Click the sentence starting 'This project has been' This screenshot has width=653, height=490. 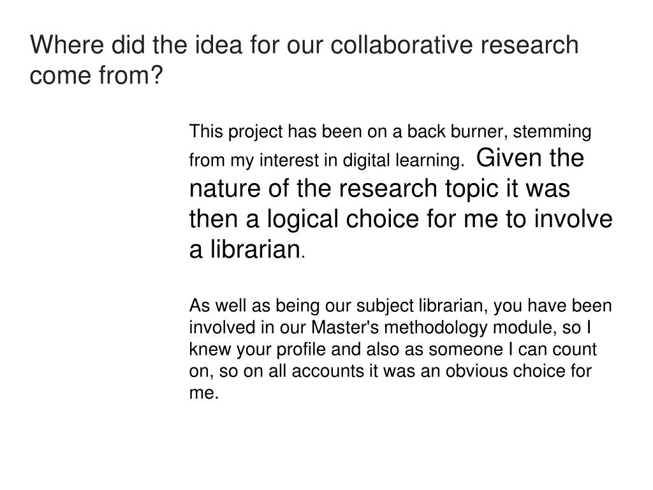(390, 146)
